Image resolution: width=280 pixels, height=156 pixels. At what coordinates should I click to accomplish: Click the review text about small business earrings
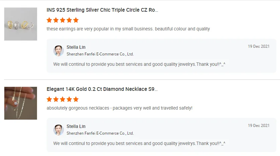click(128, 29)
